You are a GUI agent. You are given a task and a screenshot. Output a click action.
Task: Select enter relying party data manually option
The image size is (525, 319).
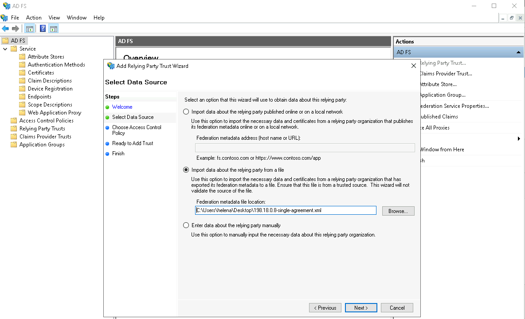186,225
